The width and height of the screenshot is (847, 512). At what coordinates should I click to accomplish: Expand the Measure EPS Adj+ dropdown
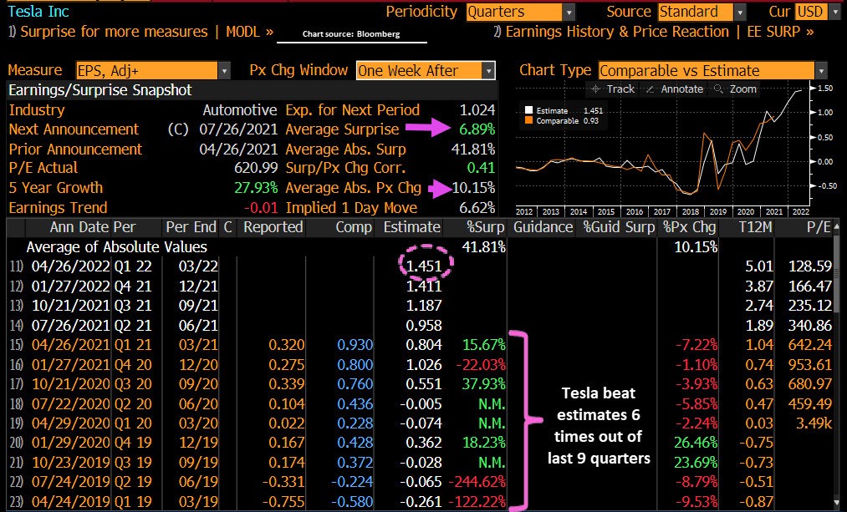pos(224,71)
